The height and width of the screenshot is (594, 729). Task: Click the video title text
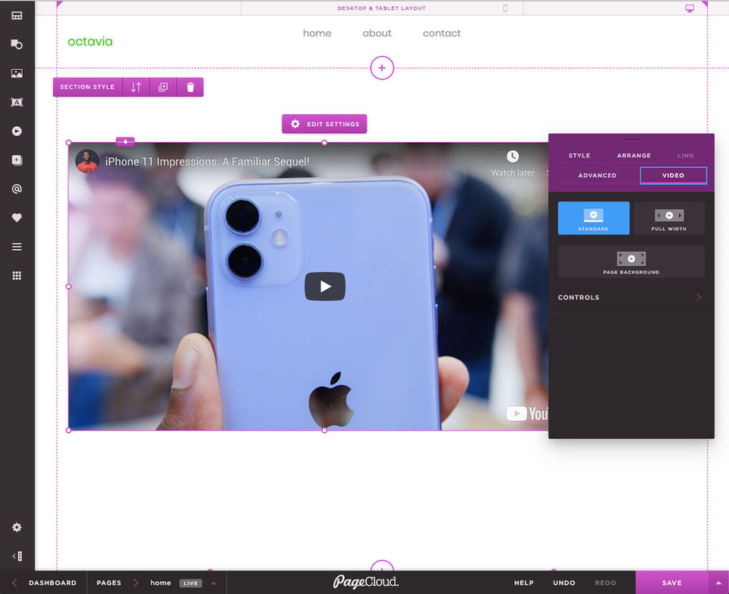tap(207, 161)
